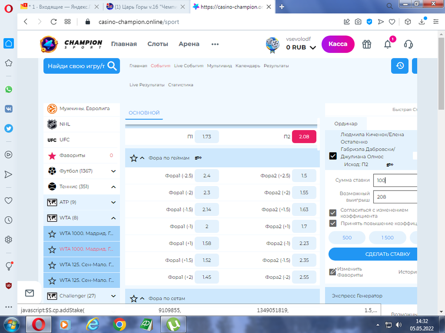
Task: Open sidebar player icon
Action: tap(8, 155)
